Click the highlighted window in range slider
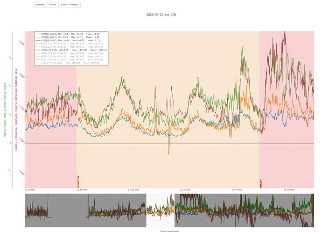 160,210
